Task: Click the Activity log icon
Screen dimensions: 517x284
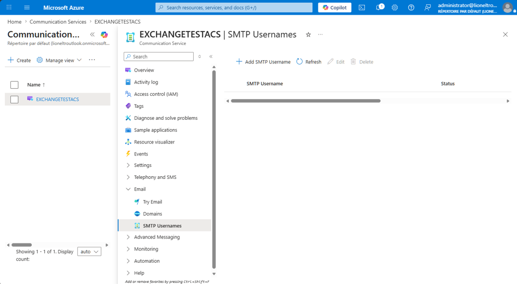Action: point(128,82)
